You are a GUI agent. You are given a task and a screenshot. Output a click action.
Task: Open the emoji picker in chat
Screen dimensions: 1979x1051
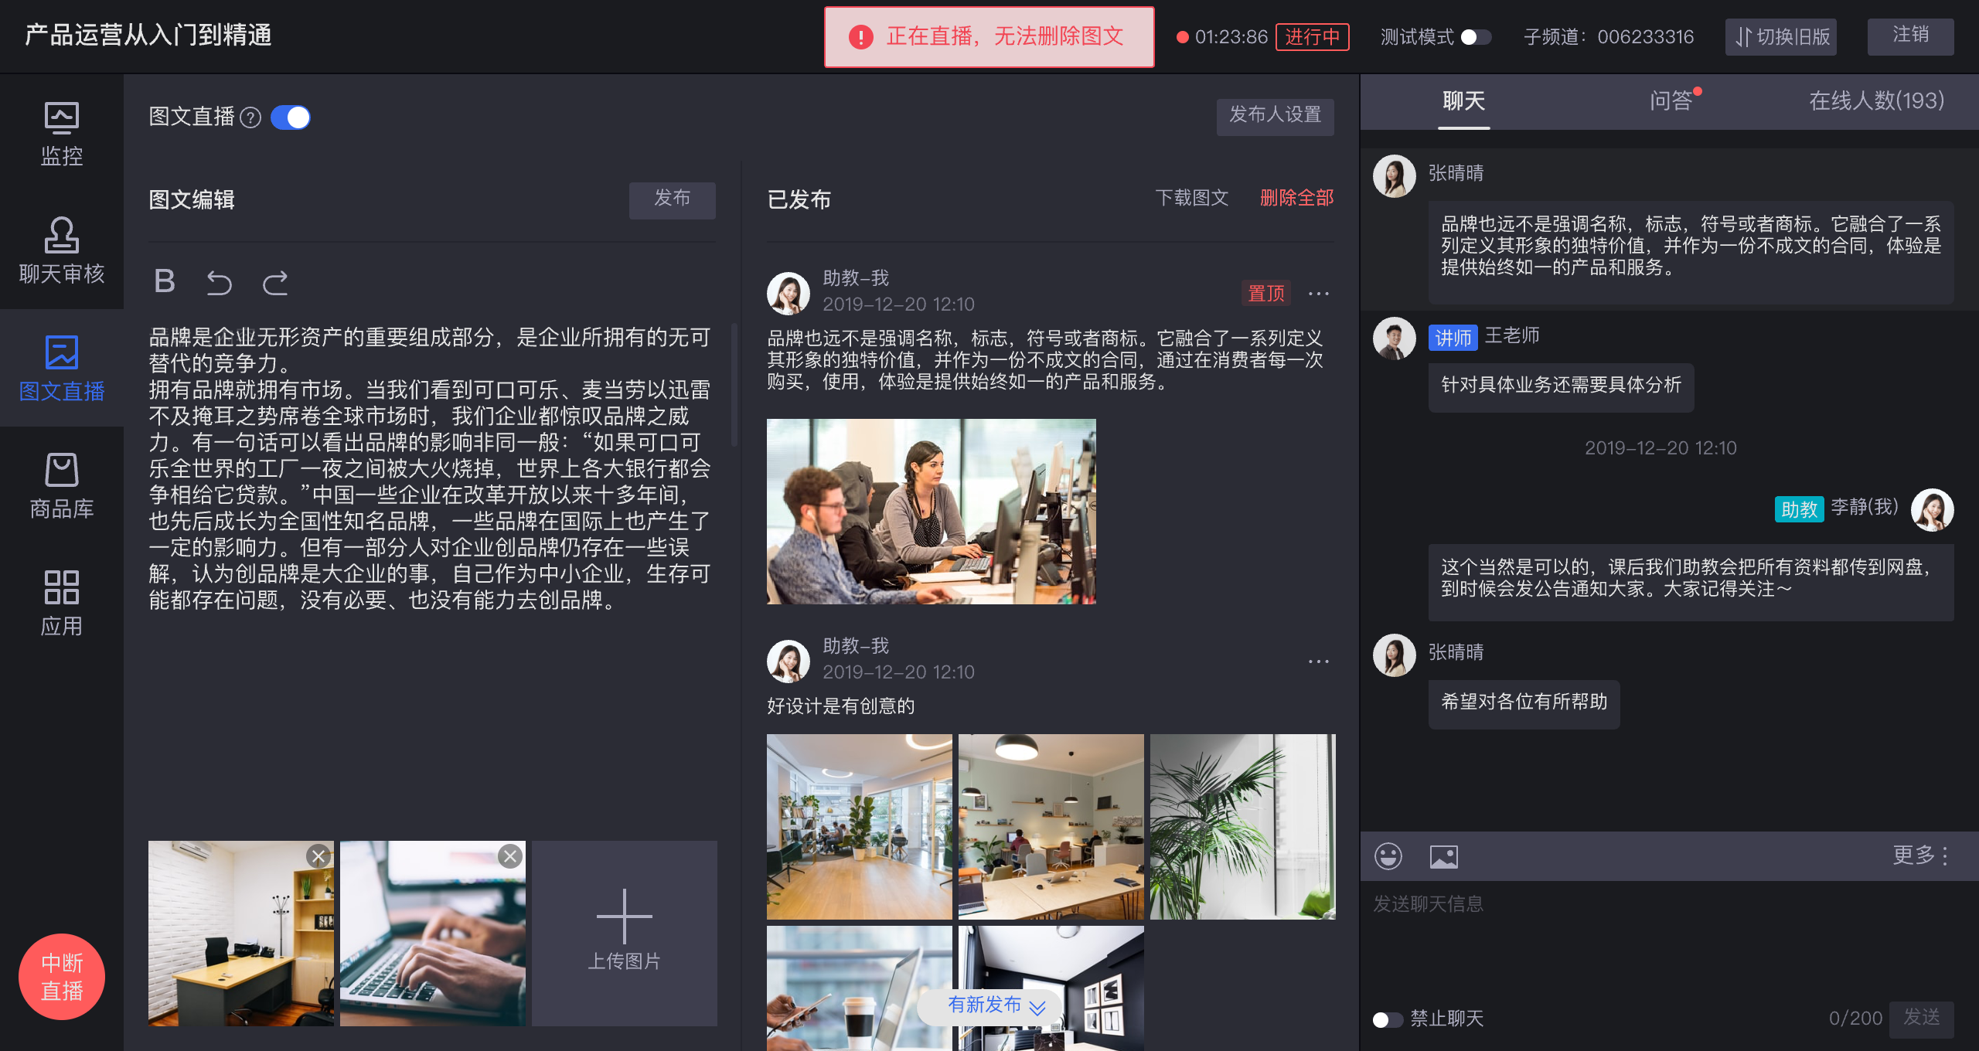click(x=1388, y=856)
